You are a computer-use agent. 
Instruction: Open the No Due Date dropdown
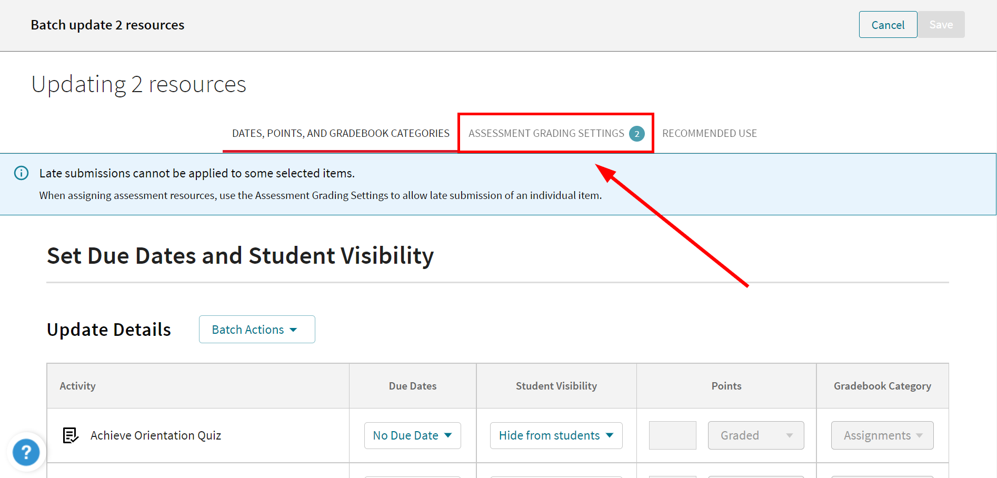tap(412, 435)
